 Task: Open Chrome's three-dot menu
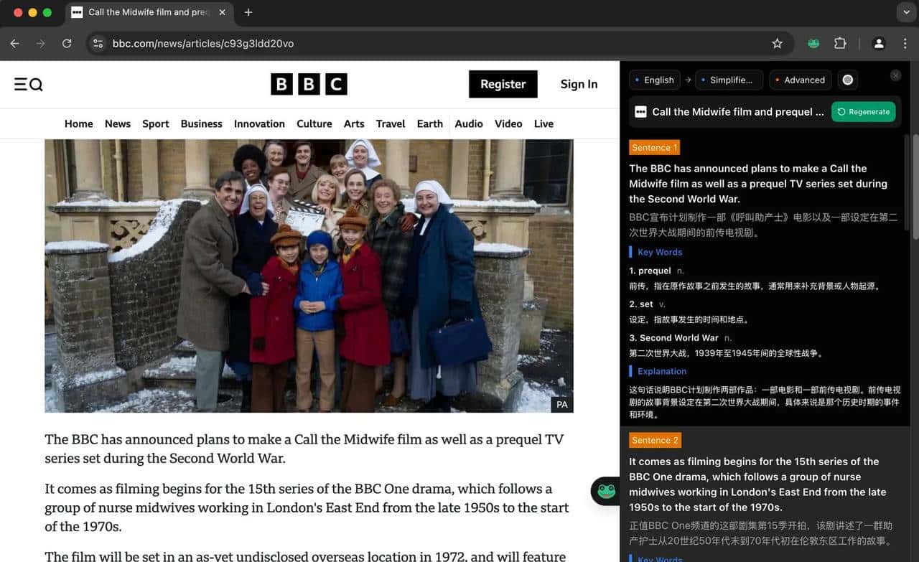[x=905, y=44]
